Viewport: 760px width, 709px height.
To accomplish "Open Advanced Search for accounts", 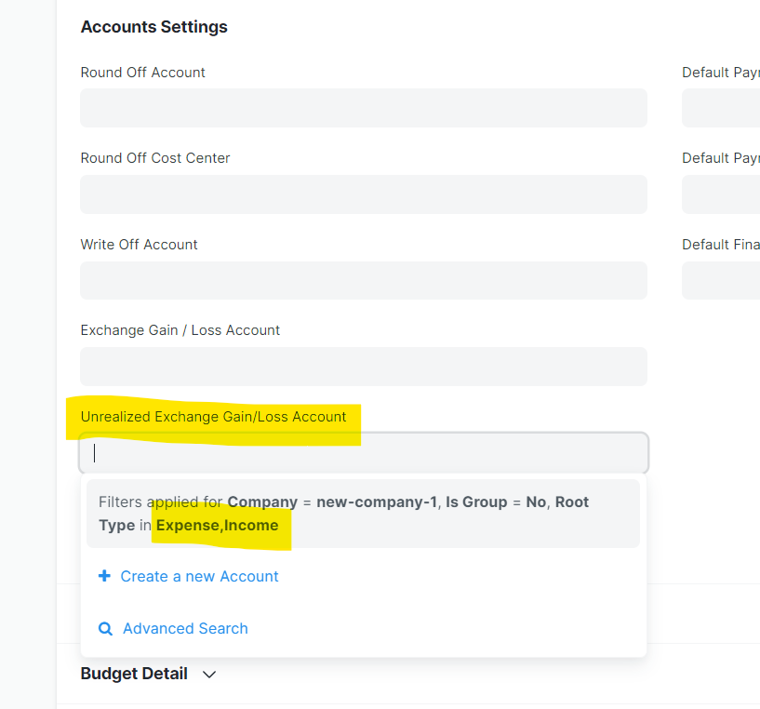I will [x=183, y=628].
